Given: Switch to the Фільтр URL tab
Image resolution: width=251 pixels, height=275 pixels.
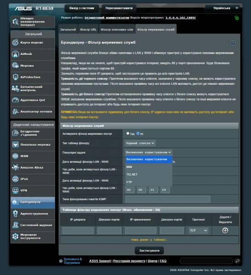Looking at the screenshot, I should pyautogui.click(x=88, y=29).
